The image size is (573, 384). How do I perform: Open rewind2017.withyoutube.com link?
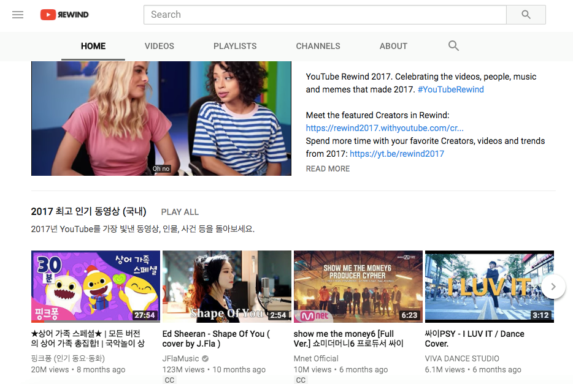coord(385,129)
